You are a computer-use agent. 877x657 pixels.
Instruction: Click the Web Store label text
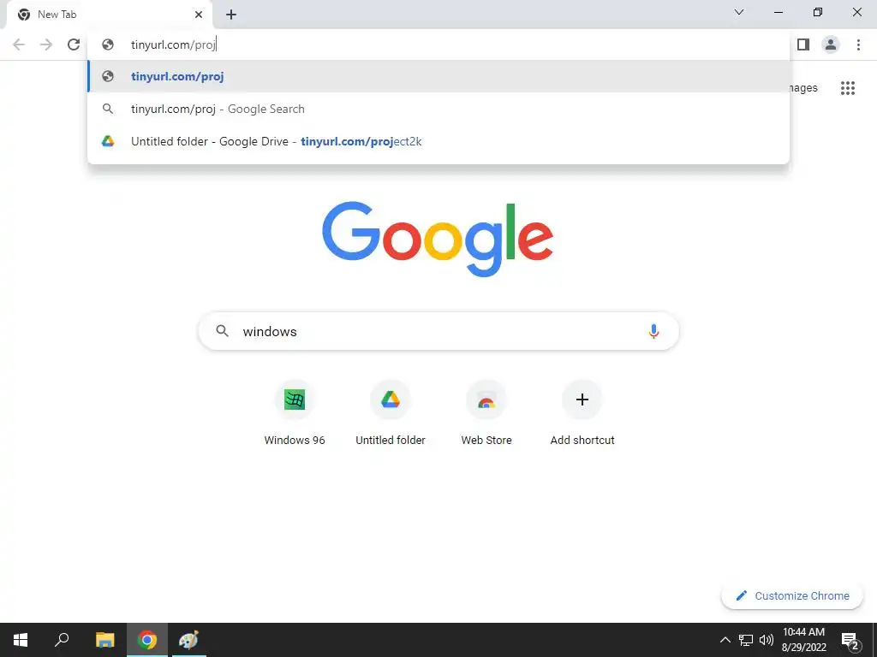tap(486, 441)
